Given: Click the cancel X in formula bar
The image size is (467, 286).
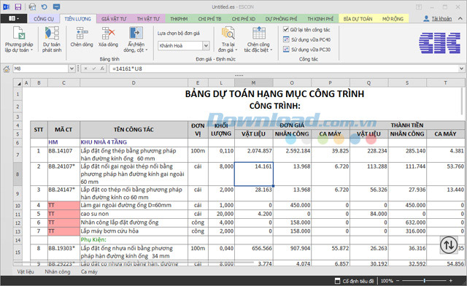Looking at the screenshot, I should [86, 69].
